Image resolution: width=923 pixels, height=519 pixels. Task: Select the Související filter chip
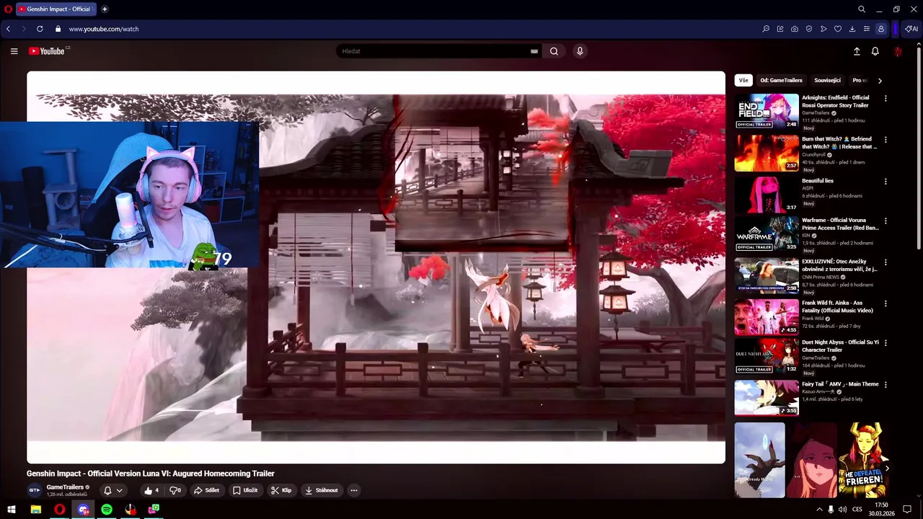coord(827,80)
